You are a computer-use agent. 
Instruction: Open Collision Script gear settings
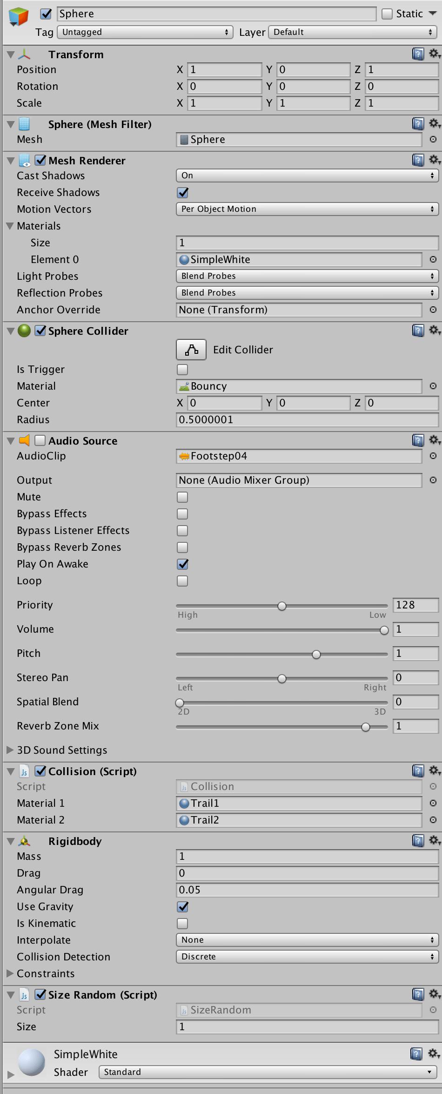[x=435, y=770]
